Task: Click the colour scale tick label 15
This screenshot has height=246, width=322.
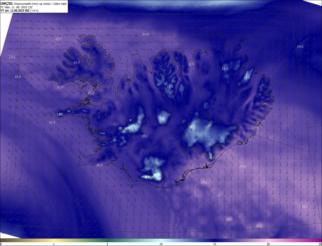Action: click(215, 244)
